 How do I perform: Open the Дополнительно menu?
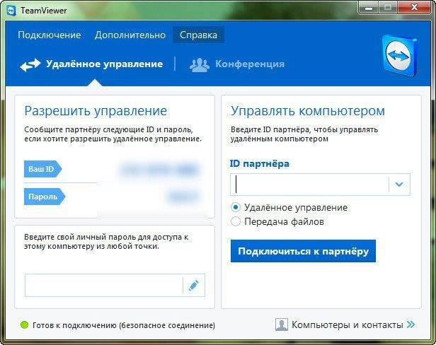[x=130, y=35]
